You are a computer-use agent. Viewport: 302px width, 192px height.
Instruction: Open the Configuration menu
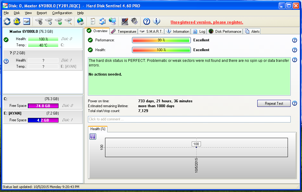[62, 13]
